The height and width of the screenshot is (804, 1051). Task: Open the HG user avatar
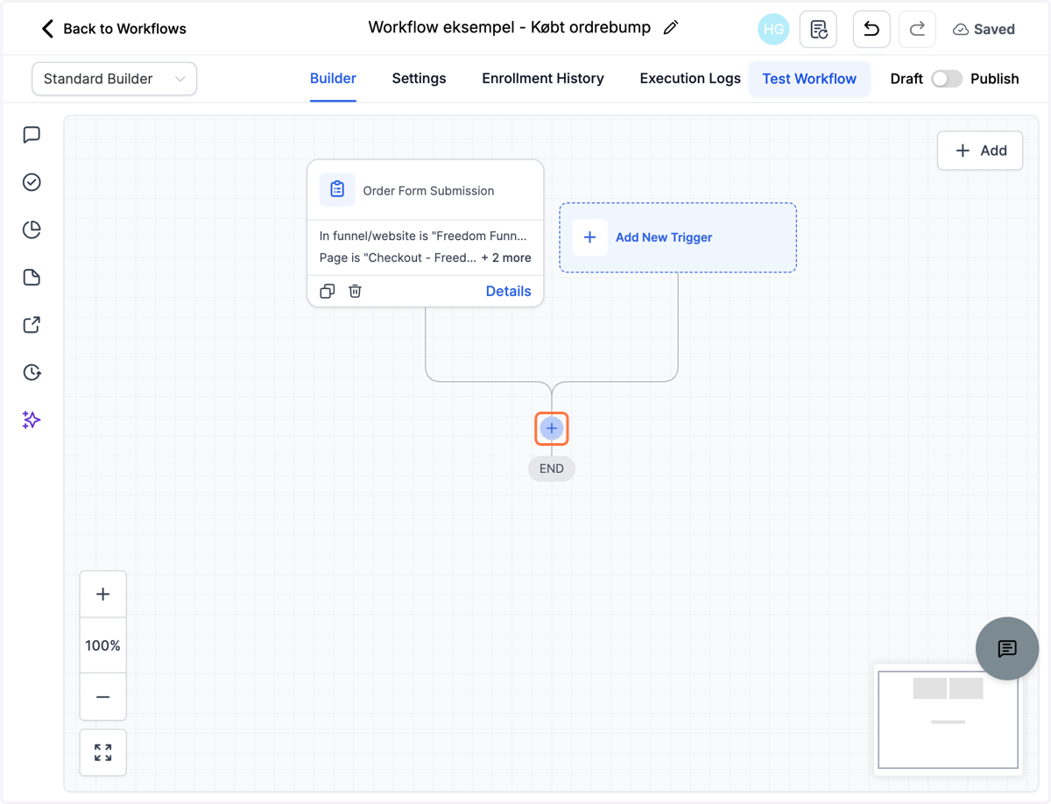click(773, 29)
